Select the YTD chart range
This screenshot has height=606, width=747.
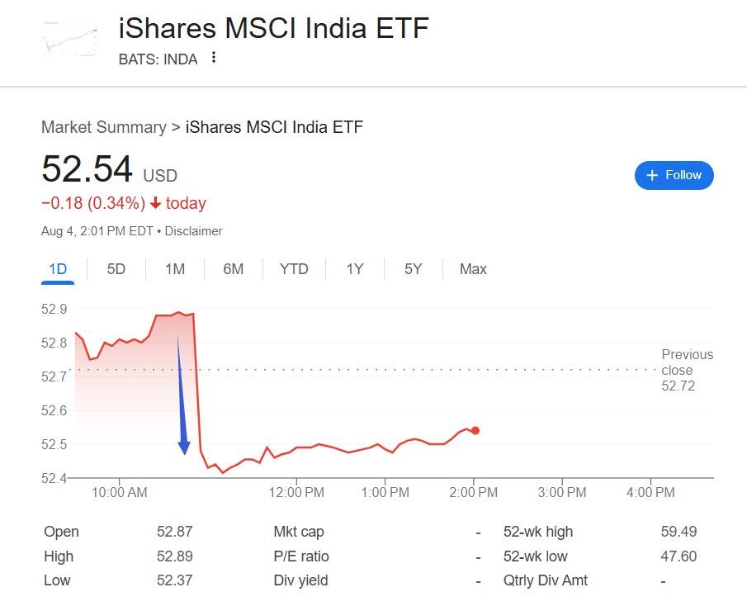point(294,269)
